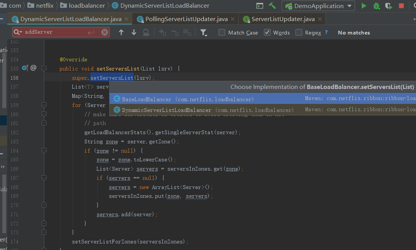Collapse the if servers null fold line 167
Image resolution: width=416 pixels, height=250 pixels.
(x=44, y=178)
